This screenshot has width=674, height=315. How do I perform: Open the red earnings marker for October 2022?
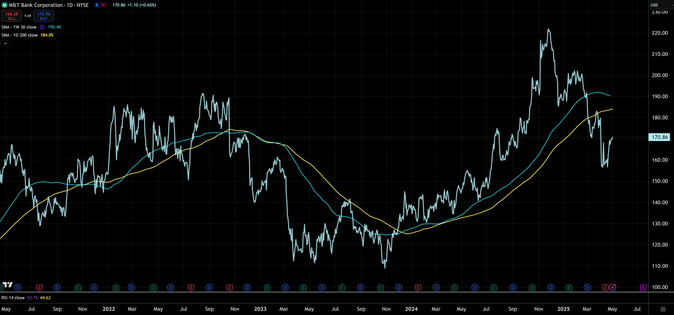point(230,288)
